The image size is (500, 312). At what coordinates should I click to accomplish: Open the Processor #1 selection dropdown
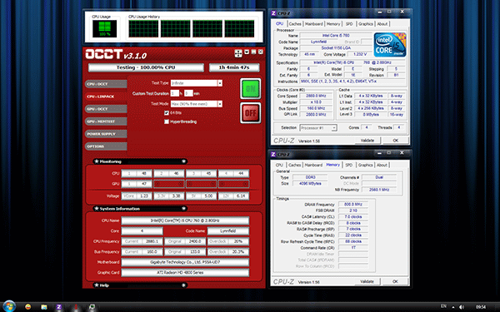pos(334,128)
